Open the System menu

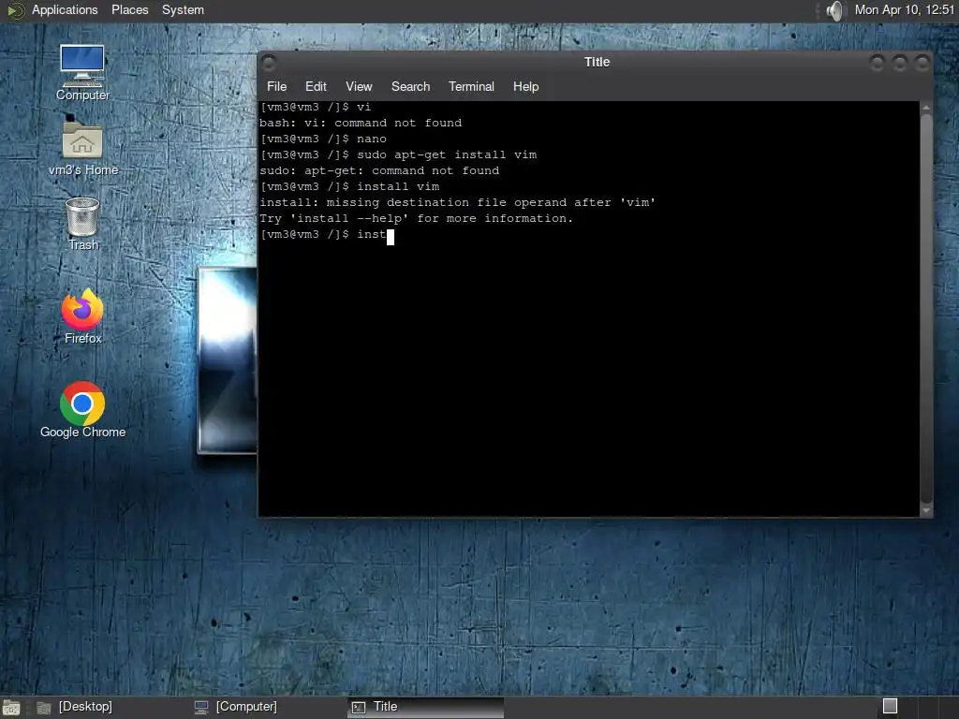click(x=183, y=9)
